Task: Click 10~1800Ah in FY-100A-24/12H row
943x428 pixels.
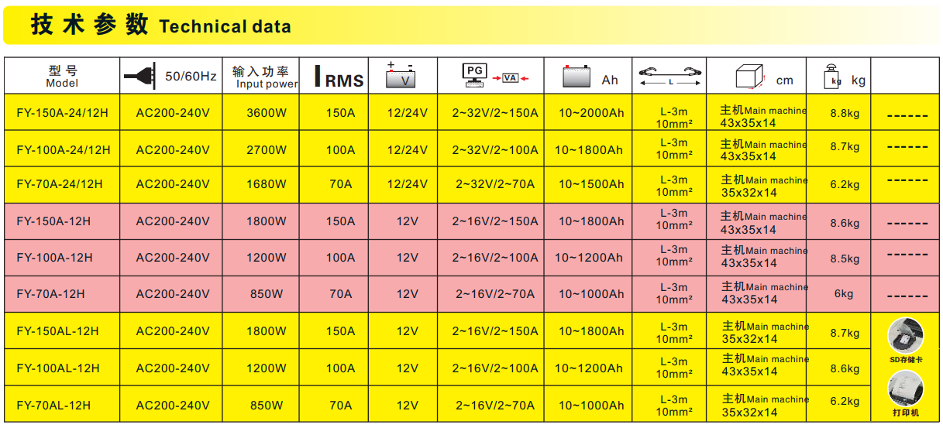Action: tap(589, 149)
